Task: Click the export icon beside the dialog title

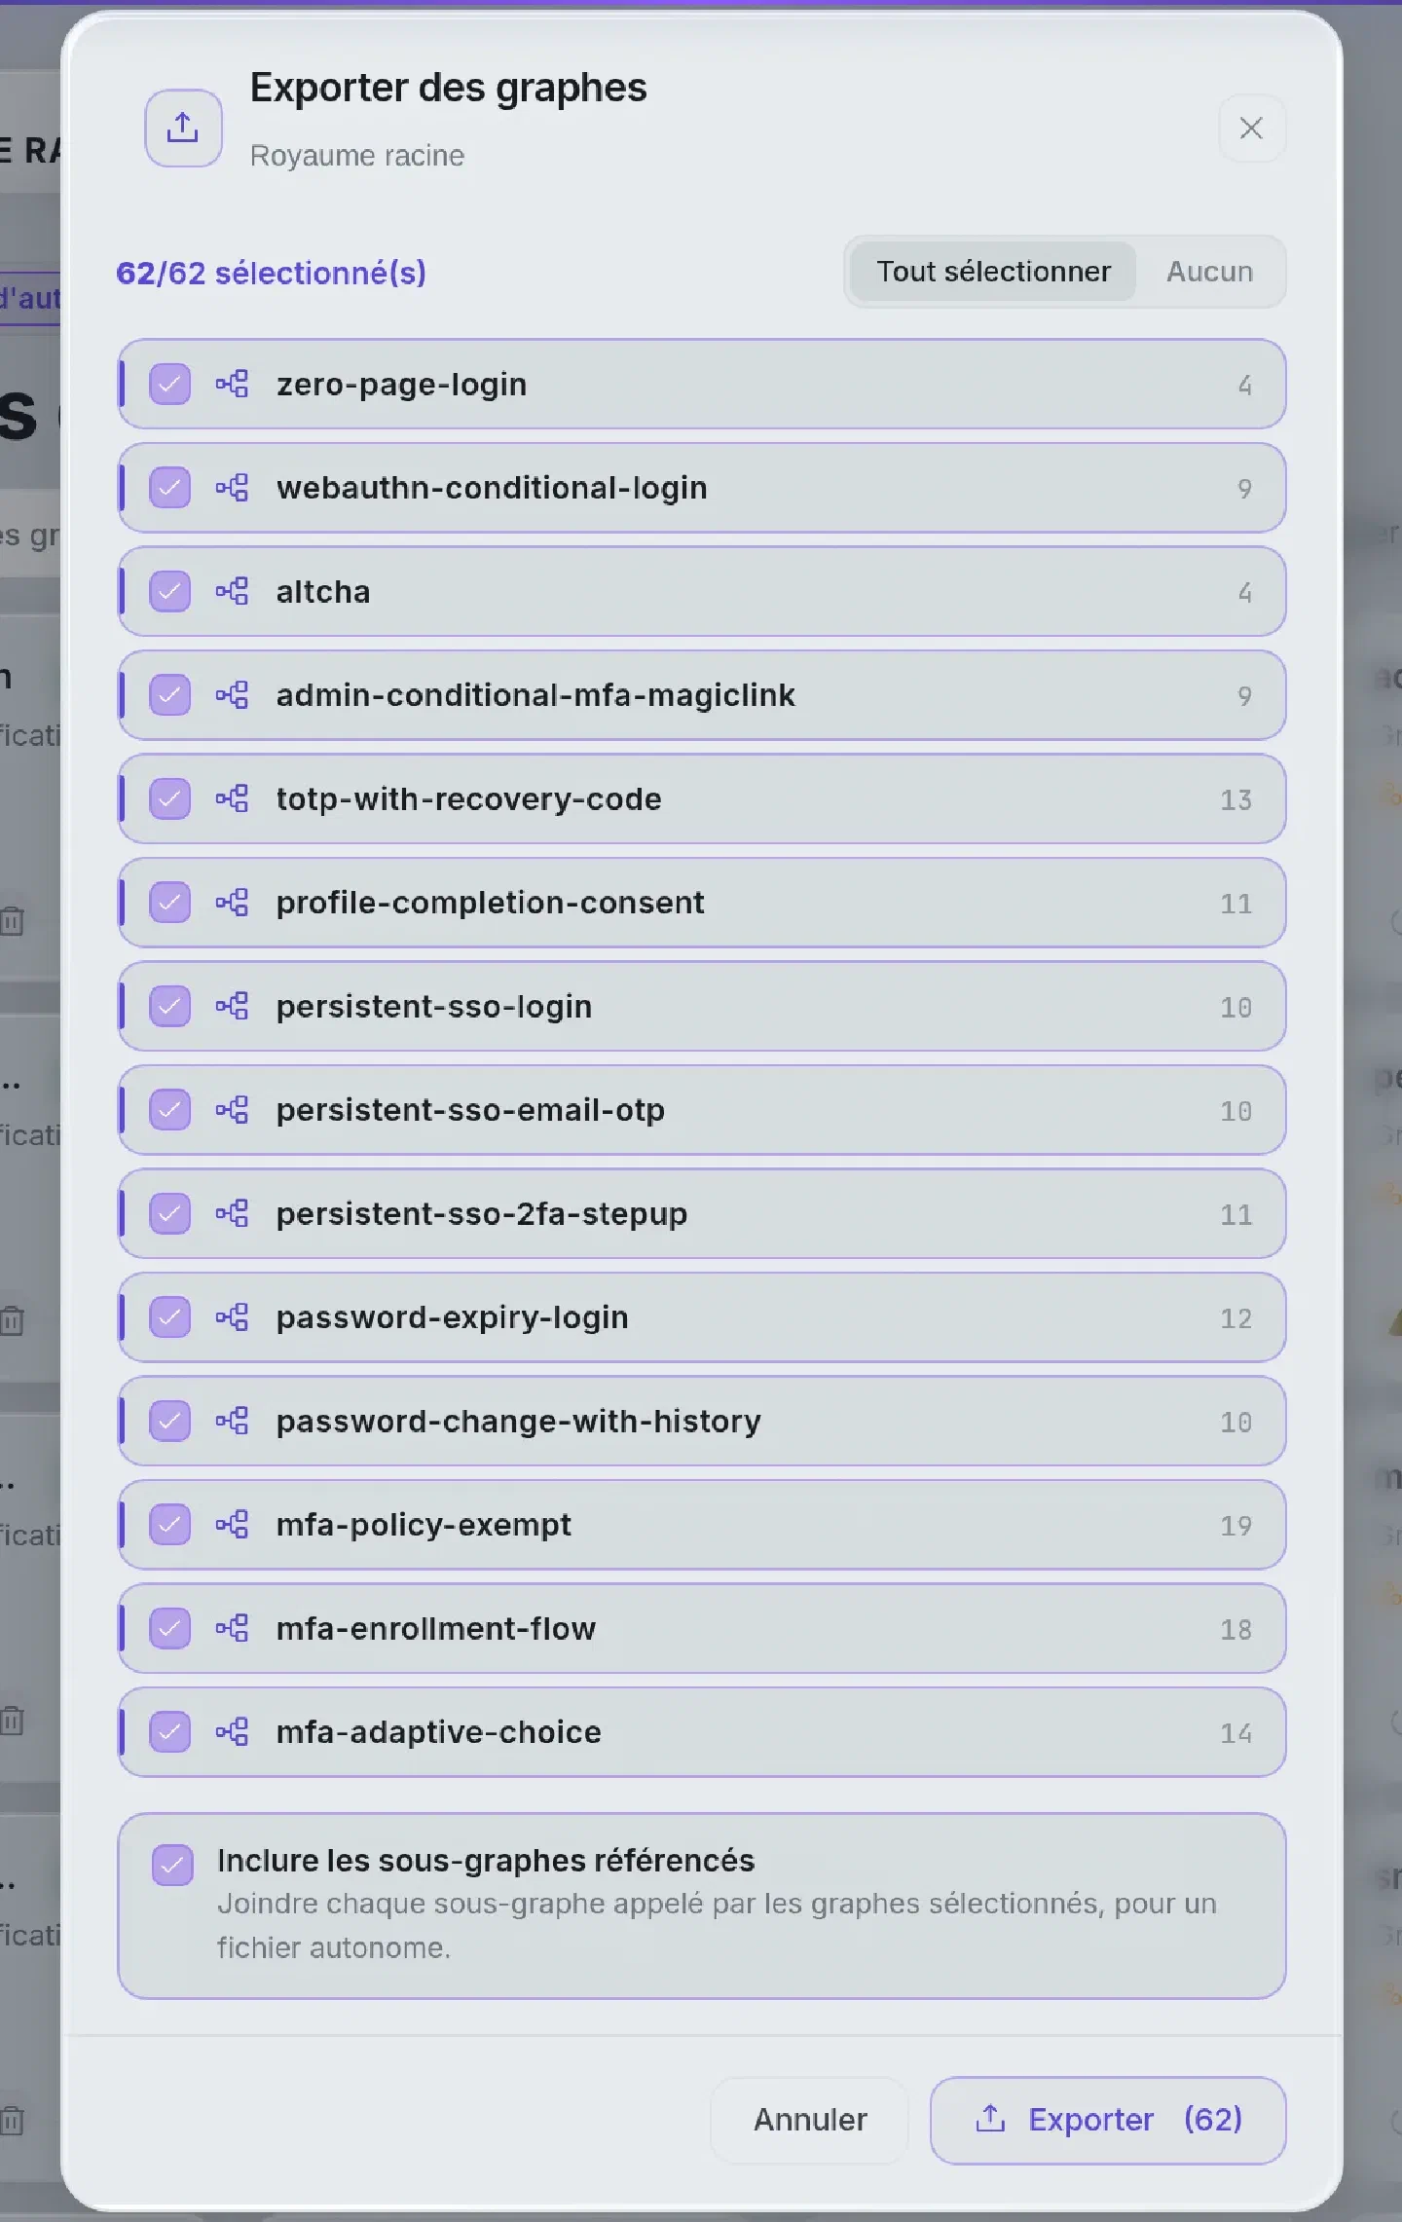Action: (183, 128)
